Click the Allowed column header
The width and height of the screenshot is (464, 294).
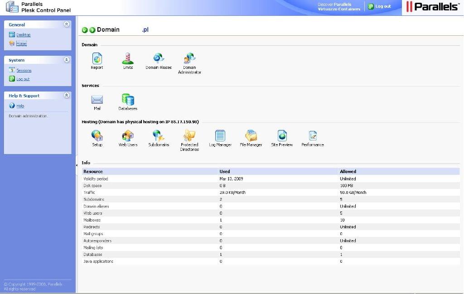click(348, 172)
